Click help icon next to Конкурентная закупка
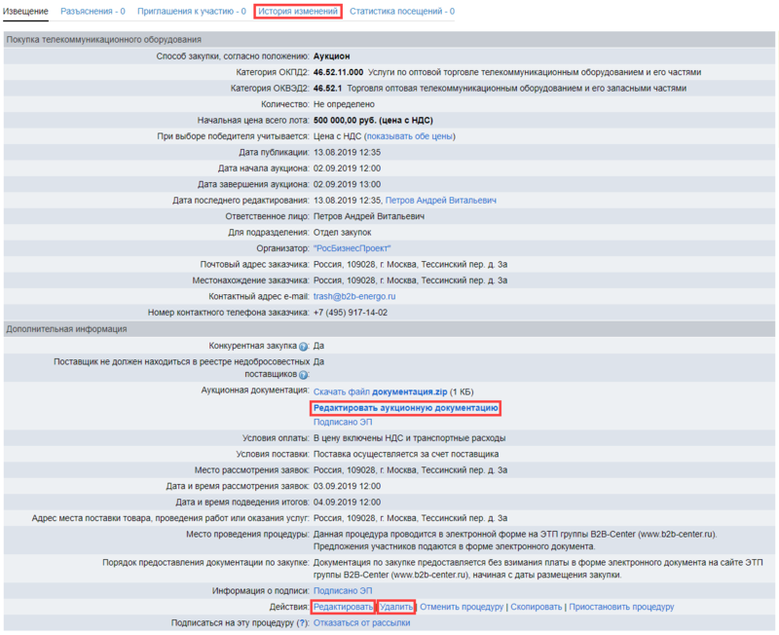The height and width of the screenshot is (635, 779). pyautogui.click(x=304, y=346)
